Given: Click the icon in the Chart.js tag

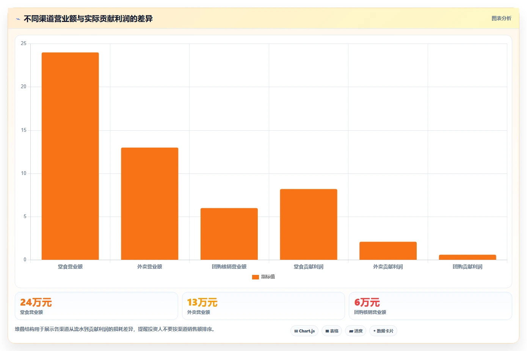Looking at the screenshot, I should (296, 331).
